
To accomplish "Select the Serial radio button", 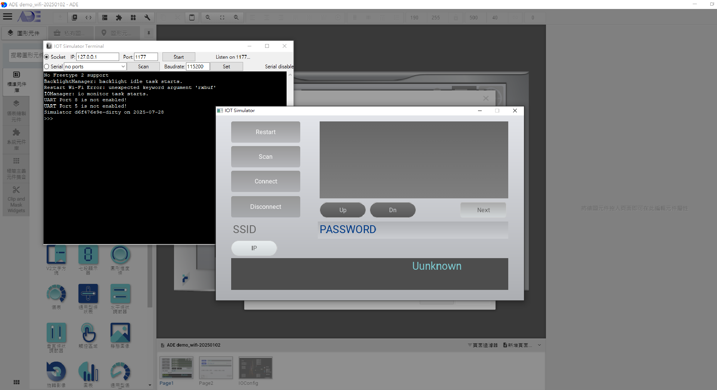I will 47,66.
